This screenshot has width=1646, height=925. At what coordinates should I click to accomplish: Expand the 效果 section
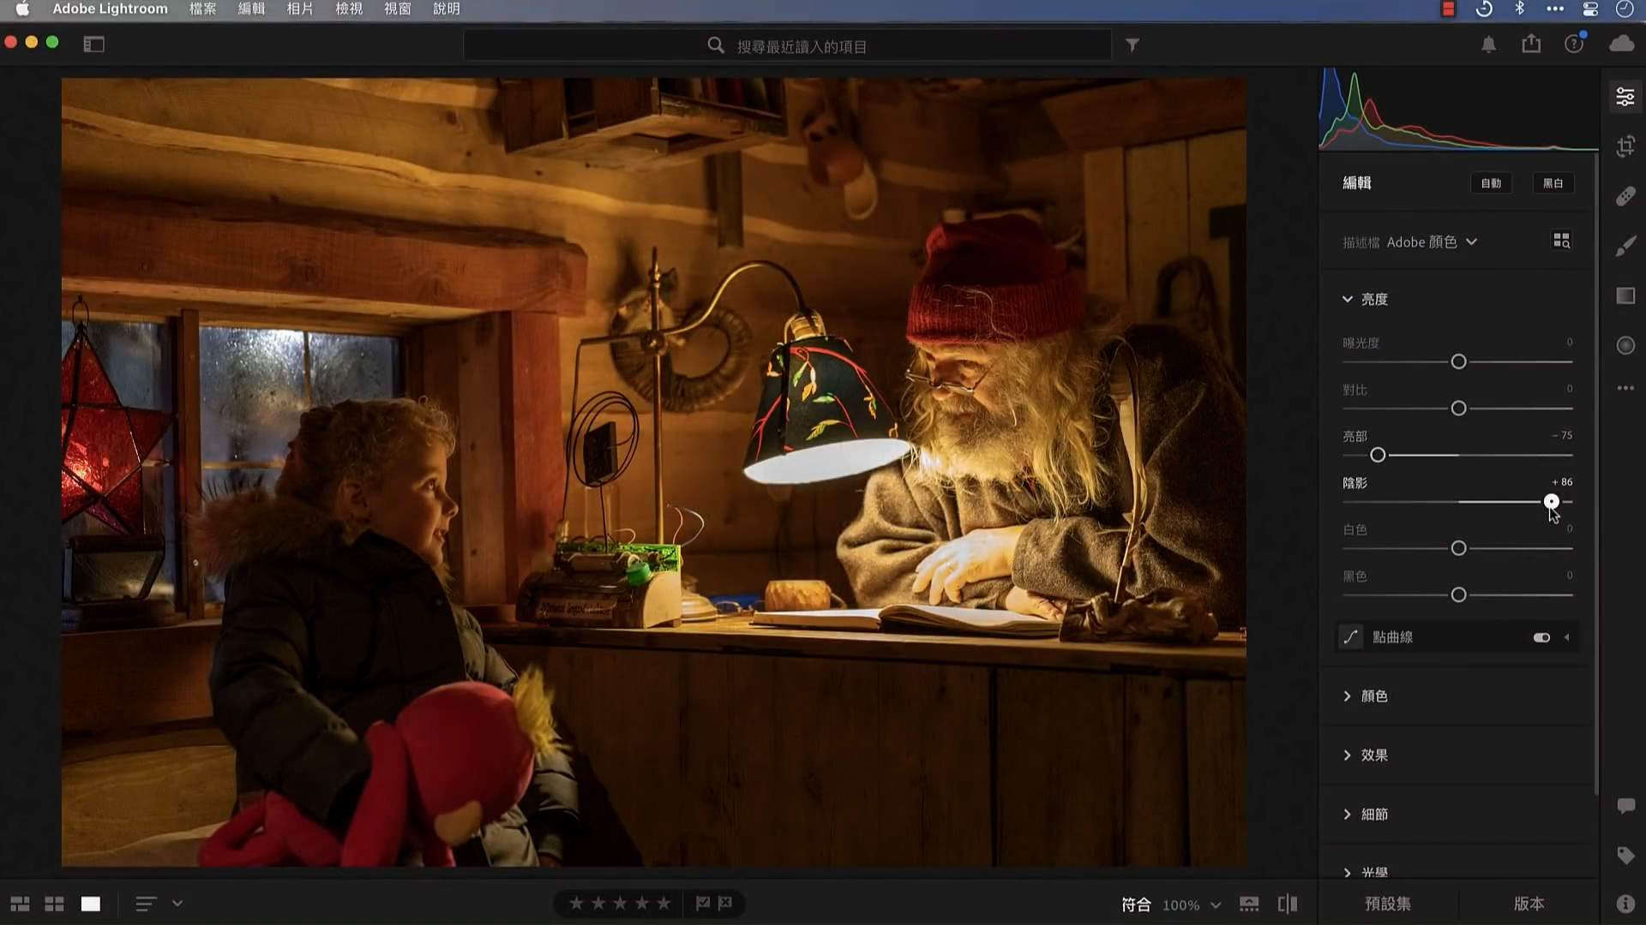coord(1374,755)
